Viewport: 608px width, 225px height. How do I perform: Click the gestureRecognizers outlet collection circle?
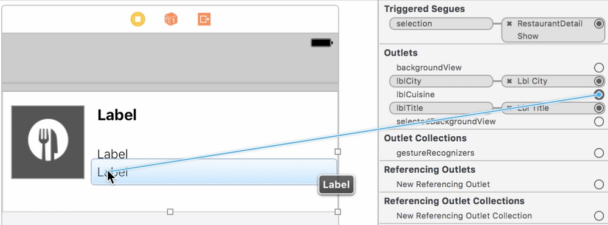tap(599, 153)
